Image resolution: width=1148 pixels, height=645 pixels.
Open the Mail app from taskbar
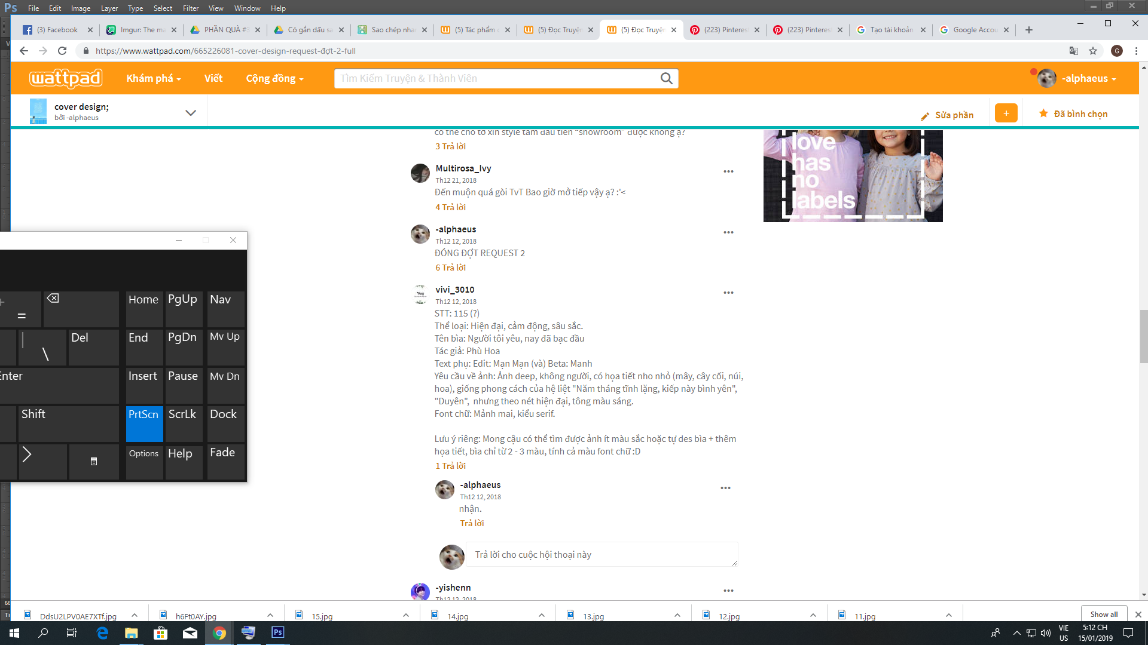pyautogui.click(x=190, y=633)
